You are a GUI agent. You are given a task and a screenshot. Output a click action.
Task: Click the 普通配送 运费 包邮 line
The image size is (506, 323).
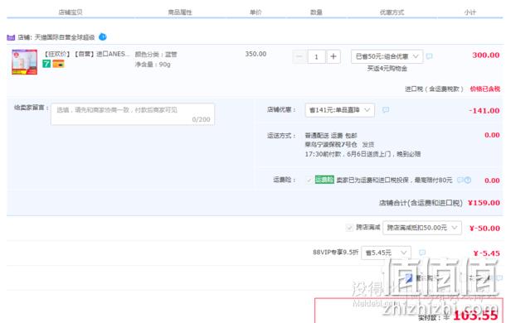(x=331, y=135)
